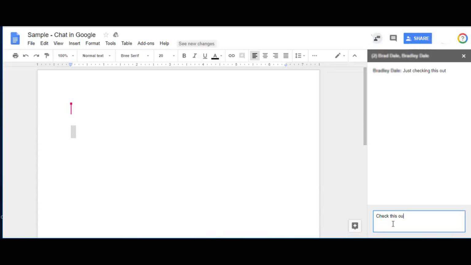Redo the last action
This screenshot has width=471, height=265.
click(x=36, y=56)
